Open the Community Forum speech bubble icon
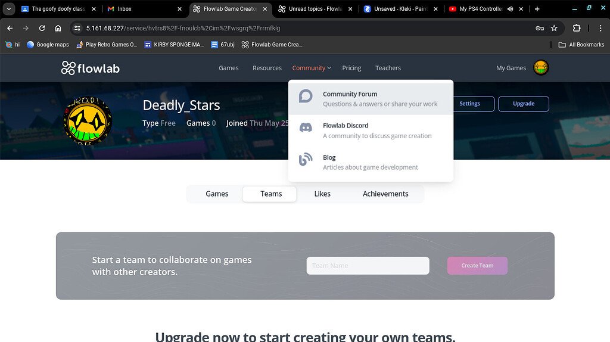The width and height of the screenshot is (610, 342). click(x=306, y=96)
